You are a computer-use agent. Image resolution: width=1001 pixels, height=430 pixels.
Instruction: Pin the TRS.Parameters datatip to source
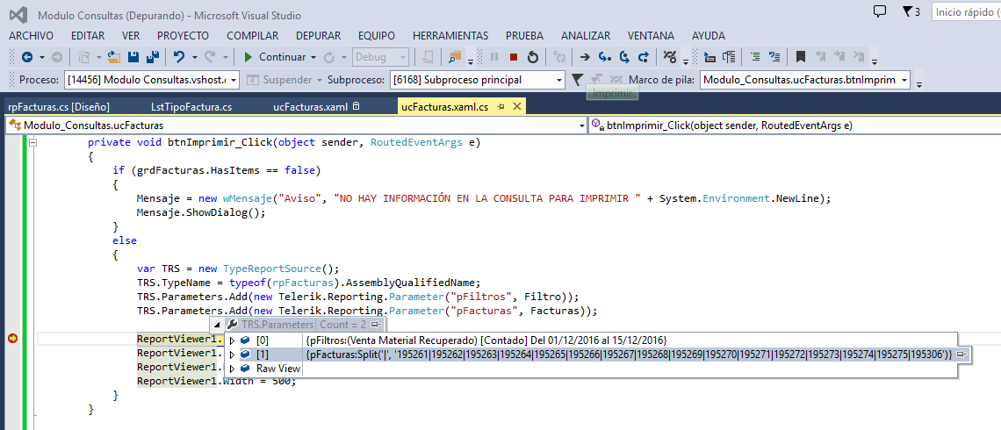[x=376, y=325]
